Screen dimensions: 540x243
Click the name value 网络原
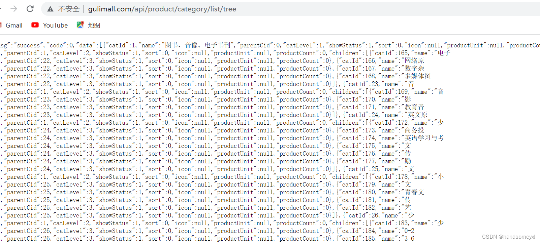coord(414,61)
